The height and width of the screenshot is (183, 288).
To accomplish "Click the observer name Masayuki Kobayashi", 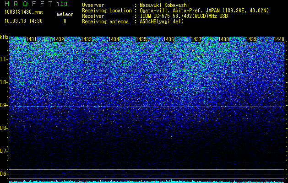I will (164, 5).
